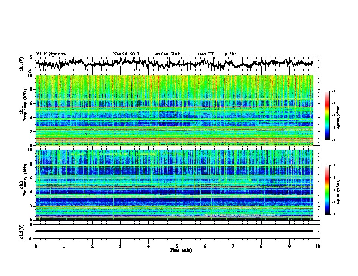The height and width of the screenshot is (276, 358).
Task: Select the ch.2 color scale bar
Action: [327, 190]
